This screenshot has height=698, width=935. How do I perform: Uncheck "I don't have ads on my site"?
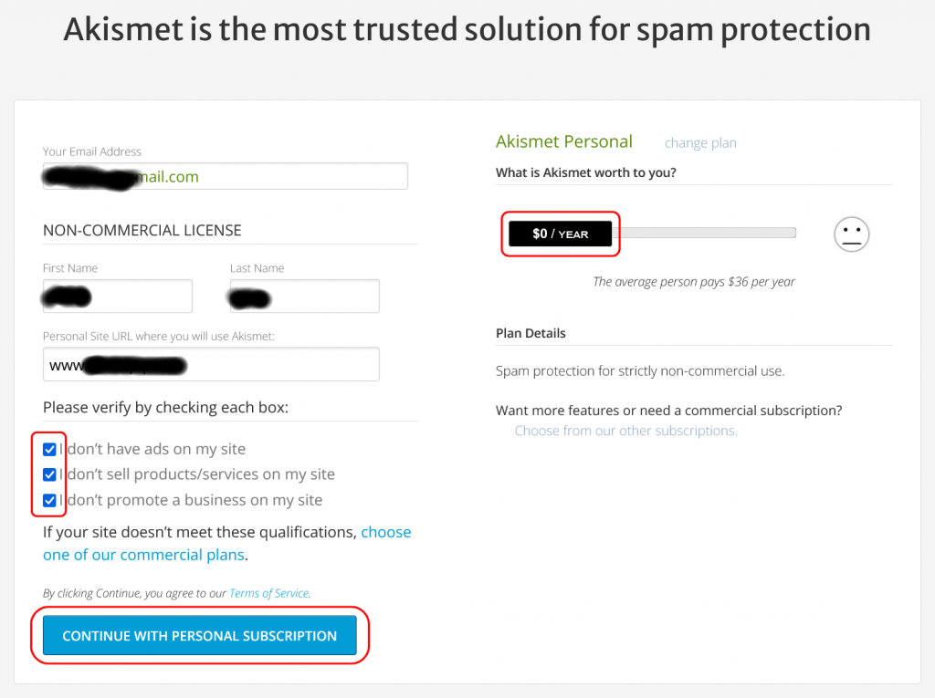pos(49,449)
